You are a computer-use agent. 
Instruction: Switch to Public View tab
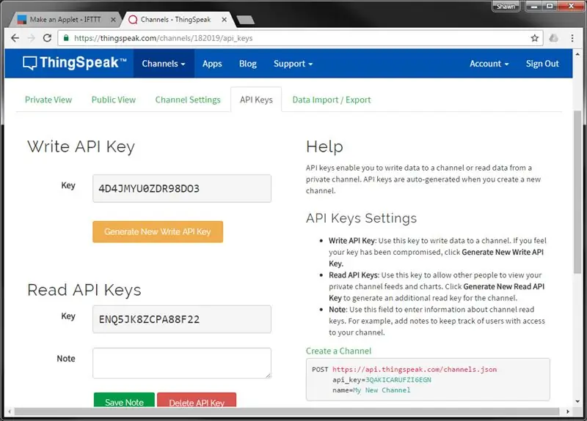(x=114, y=100)
